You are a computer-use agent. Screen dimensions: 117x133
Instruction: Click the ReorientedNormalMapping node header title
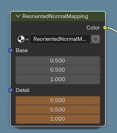tap(55, 16)
